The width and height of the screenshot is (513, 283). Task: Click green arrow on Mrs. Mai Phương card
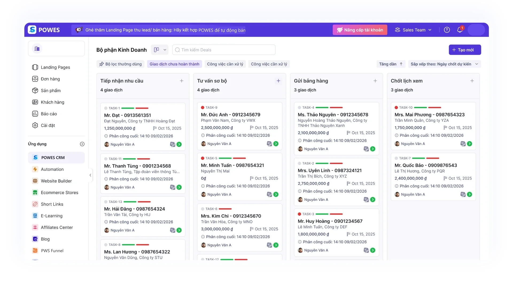(x=470, y=144)
